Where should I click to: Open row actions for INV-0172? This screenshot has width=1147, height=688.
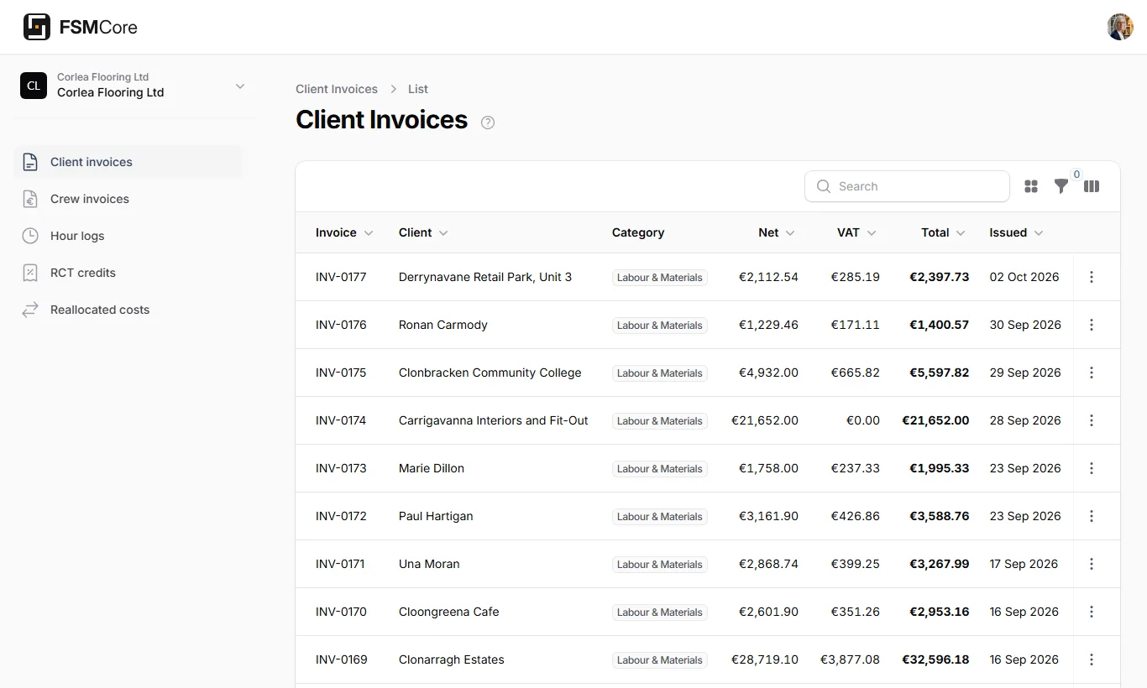(x=1092, y=516)
